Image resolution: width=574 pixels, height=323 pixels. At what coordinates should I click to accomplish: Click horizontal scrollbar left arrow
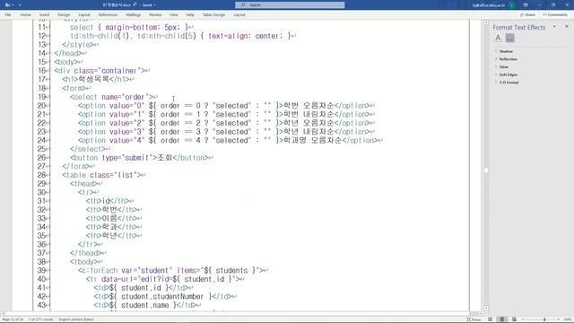[3, 314]
